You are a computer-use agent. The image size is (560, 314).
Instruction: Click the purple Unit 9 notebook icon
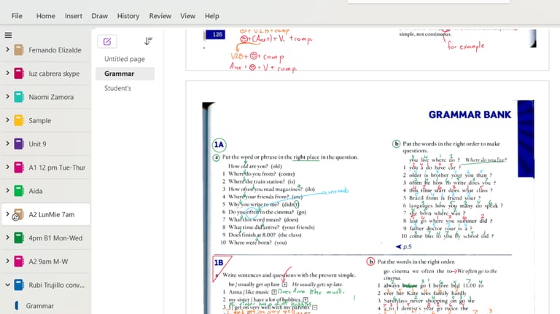point(19,144)
